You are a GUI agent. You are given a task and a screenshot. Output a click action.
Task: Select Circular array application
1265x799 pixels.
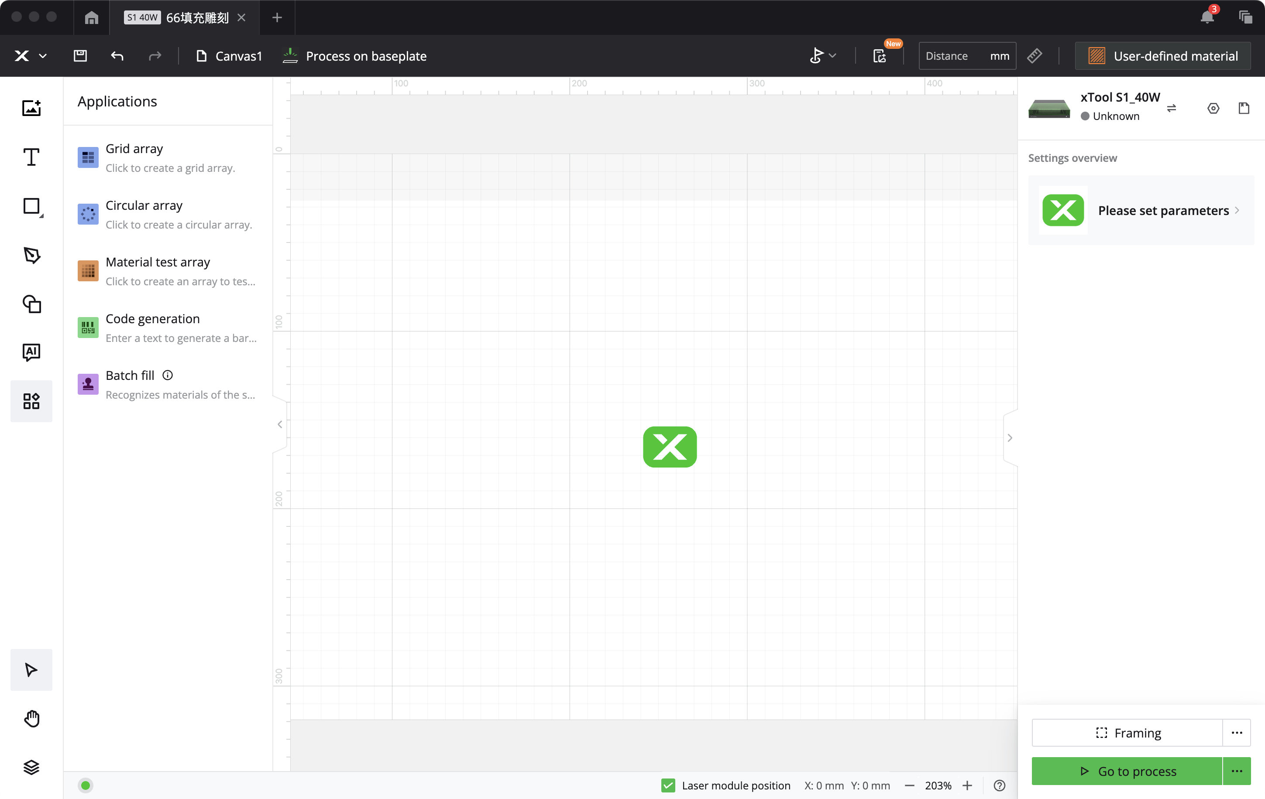tap(168, 214)
